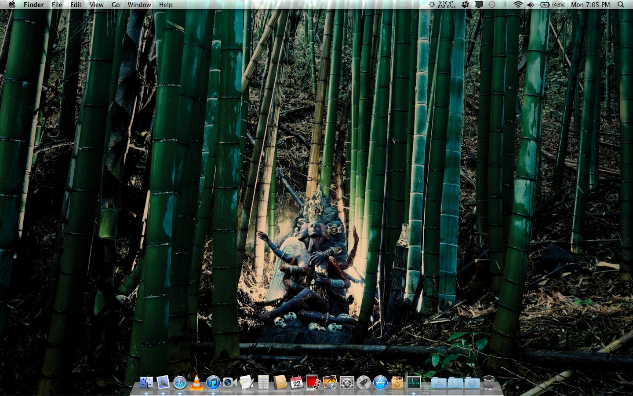Launch Photo Booth from the Dock
This screenshot has height=396, width=633.
point(313,382)
